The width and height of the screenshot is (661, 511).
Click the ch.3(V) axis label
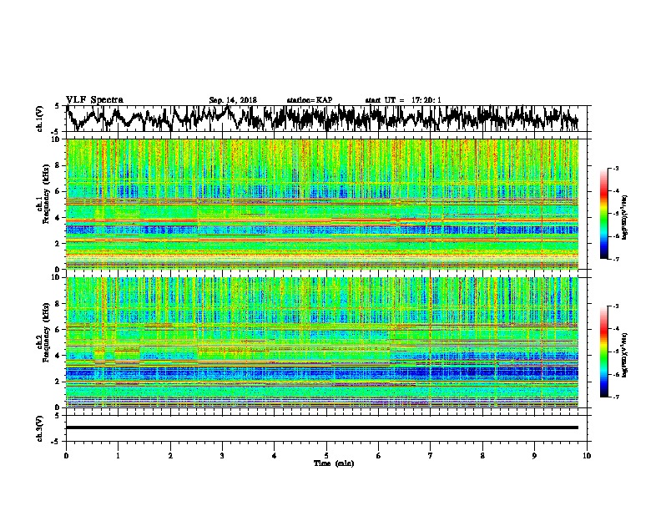pos(40,428)
